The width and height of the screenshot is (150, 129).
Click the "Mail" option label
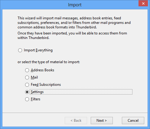pos(34,77)
